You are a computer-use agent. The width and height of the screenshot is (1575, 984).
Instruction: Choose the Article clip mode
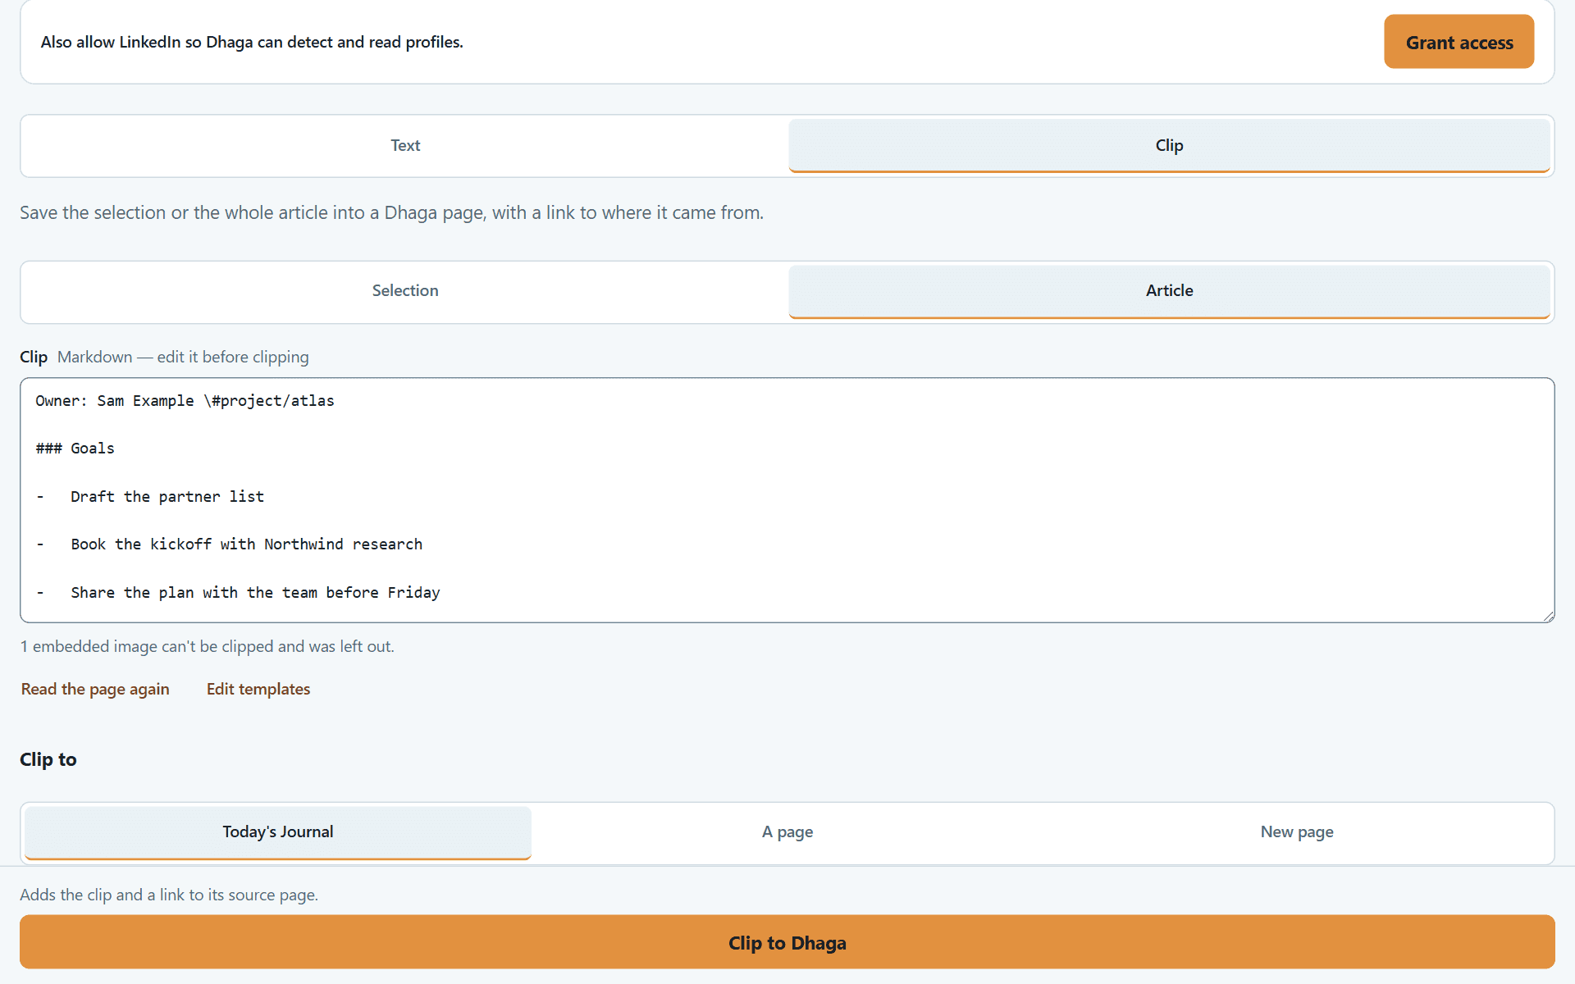[1169, 290]
